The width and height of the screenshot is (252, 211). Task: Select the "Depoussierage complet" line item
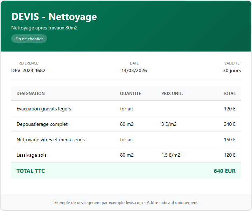[x=42, y=124]
